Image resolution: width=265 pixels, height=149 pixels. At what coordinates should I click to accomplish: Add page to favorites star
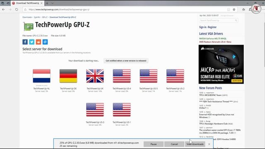[234, 10]
